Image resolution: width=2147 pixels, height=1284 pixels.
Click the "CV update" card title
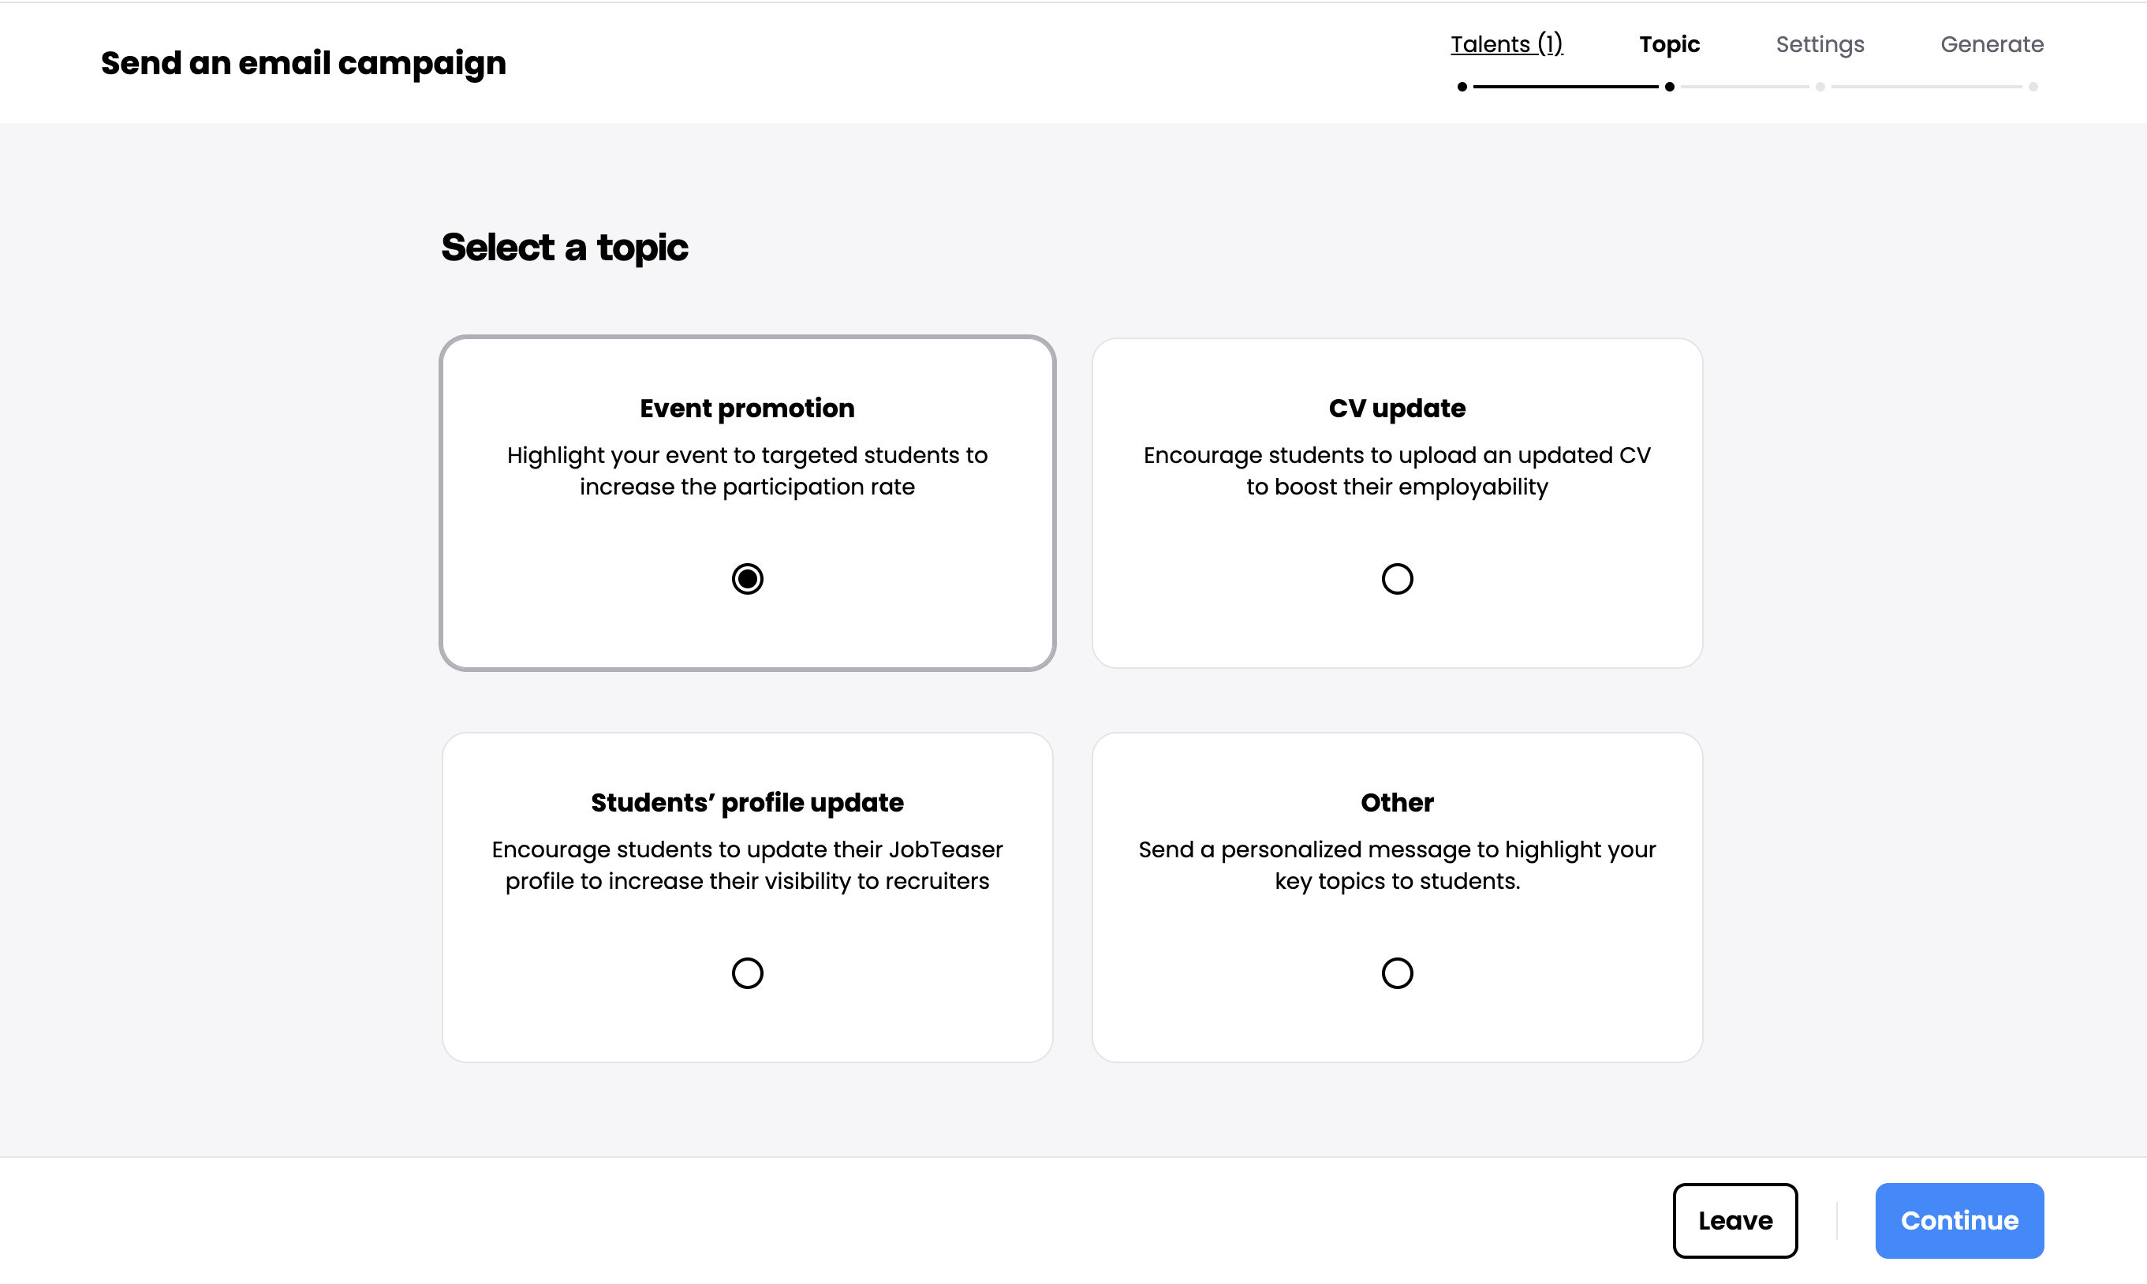[1397, 409]
